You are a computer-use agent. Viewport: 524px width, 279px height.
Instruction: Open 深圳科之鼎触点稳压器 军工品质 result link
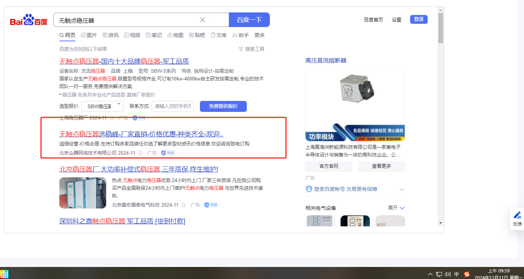[x=122, y=221]
